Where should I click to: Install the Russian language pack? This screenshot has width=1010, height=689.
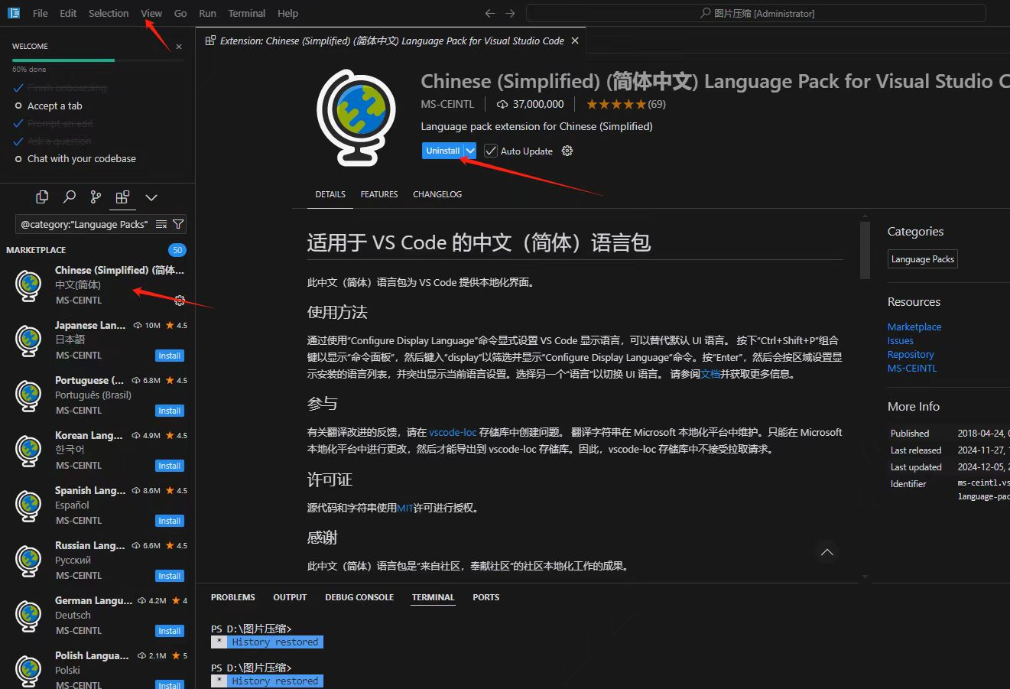(x=169, y=576)
